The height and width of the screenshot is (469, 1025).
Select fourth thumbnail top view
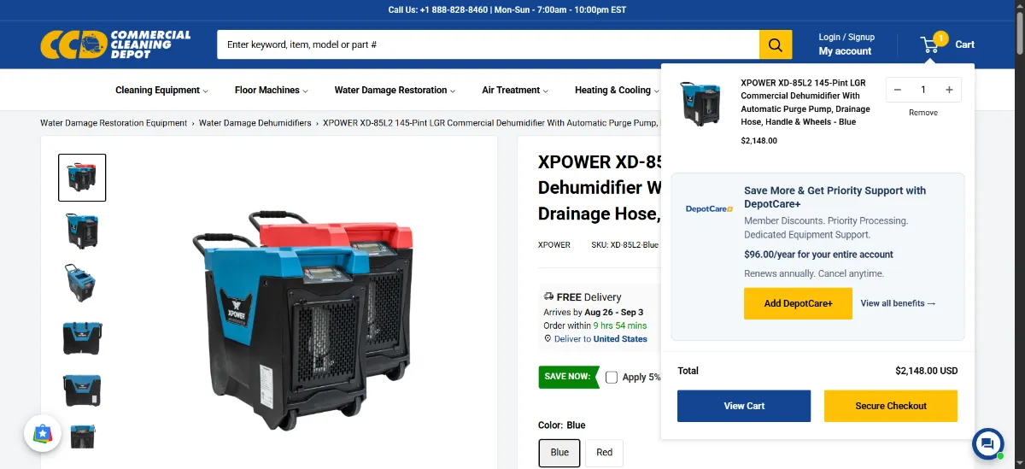click(x=82, y=337)
